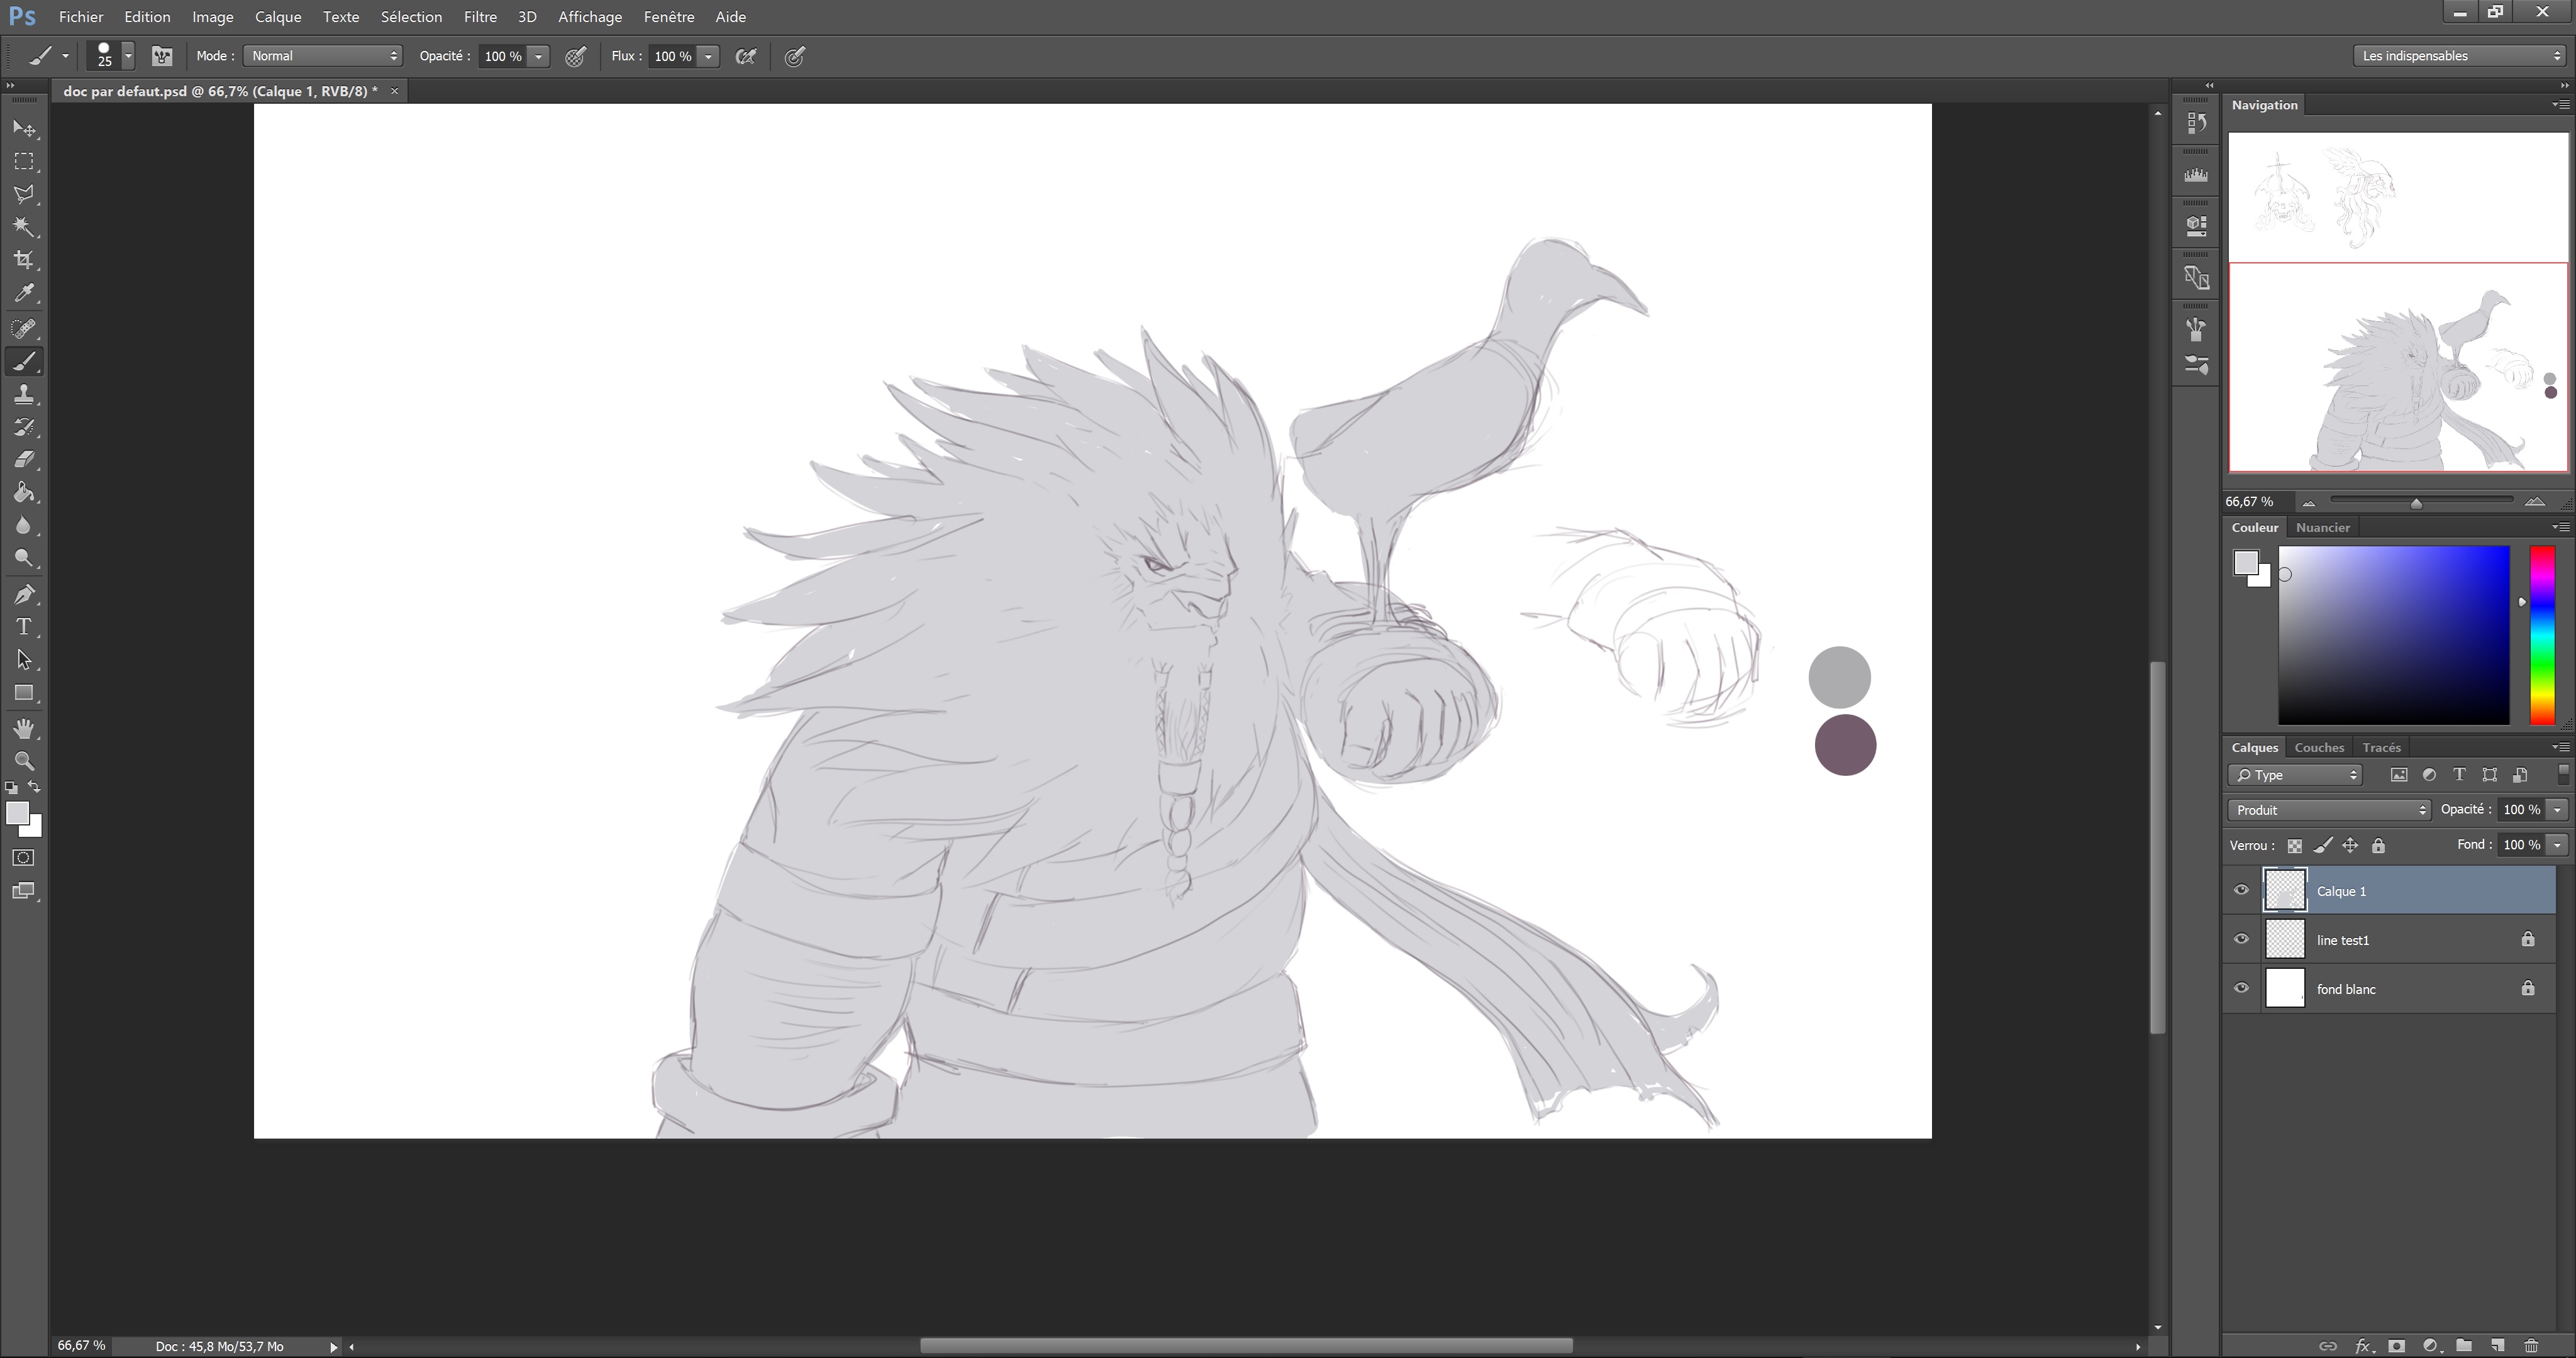The image size is (2576, 1358).
Task: Open the brush Mode dropdown
Action: click(x=322, y=56)
